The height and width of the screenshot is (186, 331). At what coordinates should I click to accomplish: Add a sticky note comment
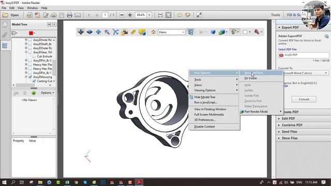point(179,15)
